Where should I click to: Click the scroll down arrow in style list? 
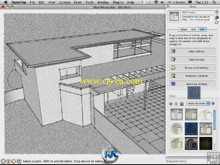coord(214,149)
